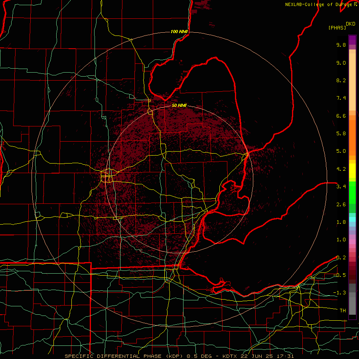Viewport: 359px width, 359px height.
Task: Click the SPECIFIC DIFFERENTIAL PHASE (KDP) caption text
Action: [x=124, y=356]
